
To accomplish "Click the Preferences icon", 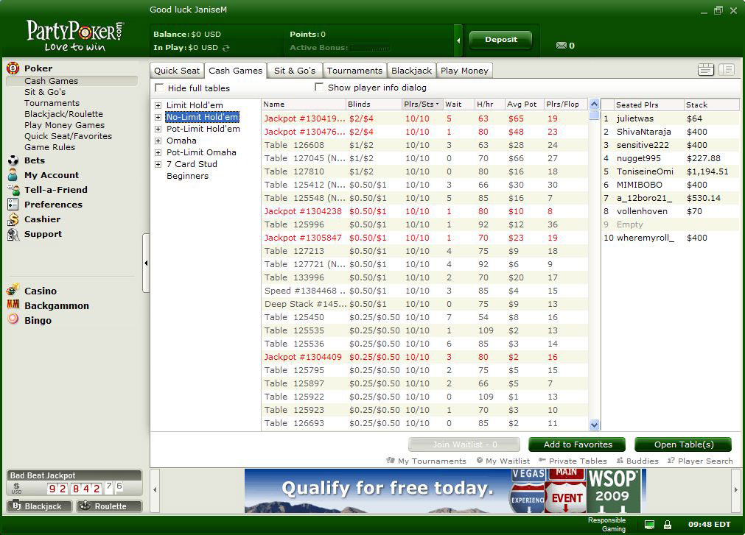I will [13, 205].
